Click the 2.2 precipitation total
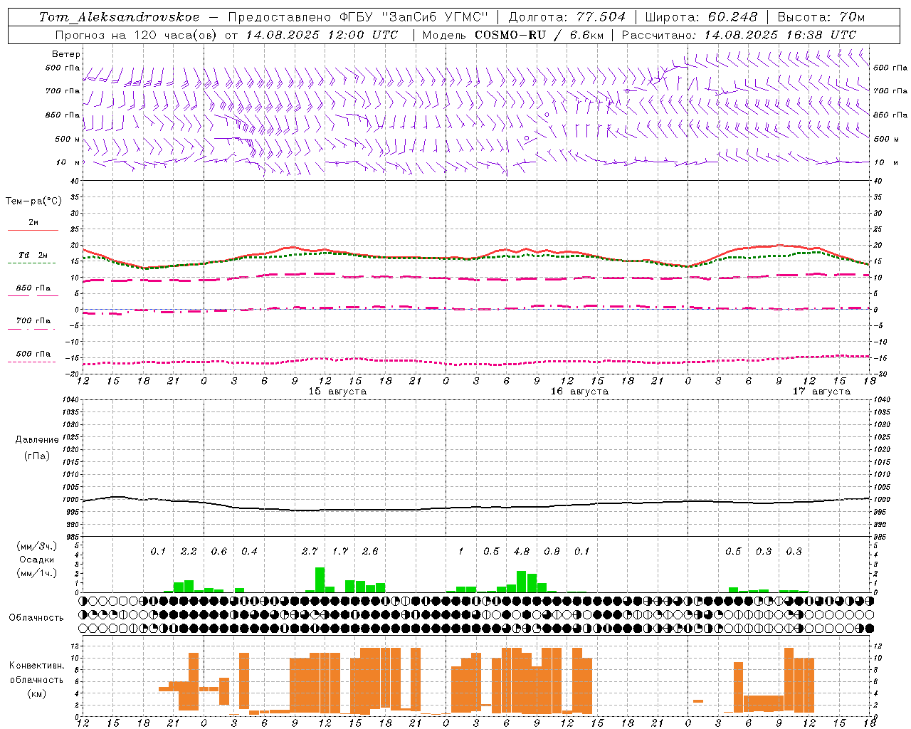The height and width of the screenshot is (729, 911). 189,552
